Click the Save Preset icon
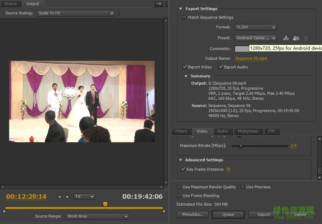The image size is (322, 224). (x=286, y=38)
